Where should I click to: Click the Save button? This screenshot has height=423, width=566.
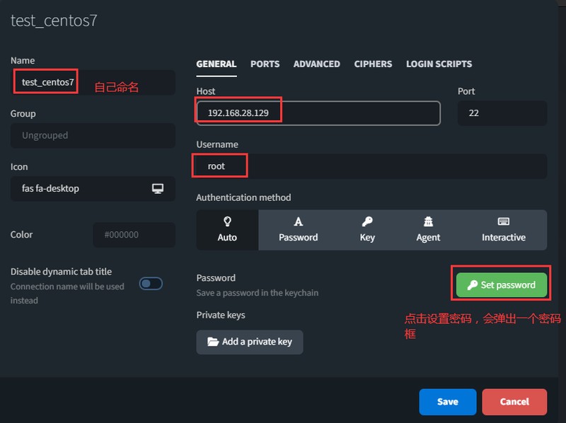coord(448,402)
